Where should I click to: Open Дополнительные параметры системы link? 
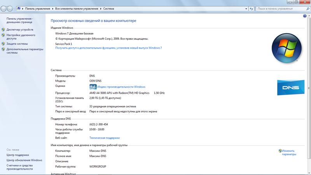25,51
